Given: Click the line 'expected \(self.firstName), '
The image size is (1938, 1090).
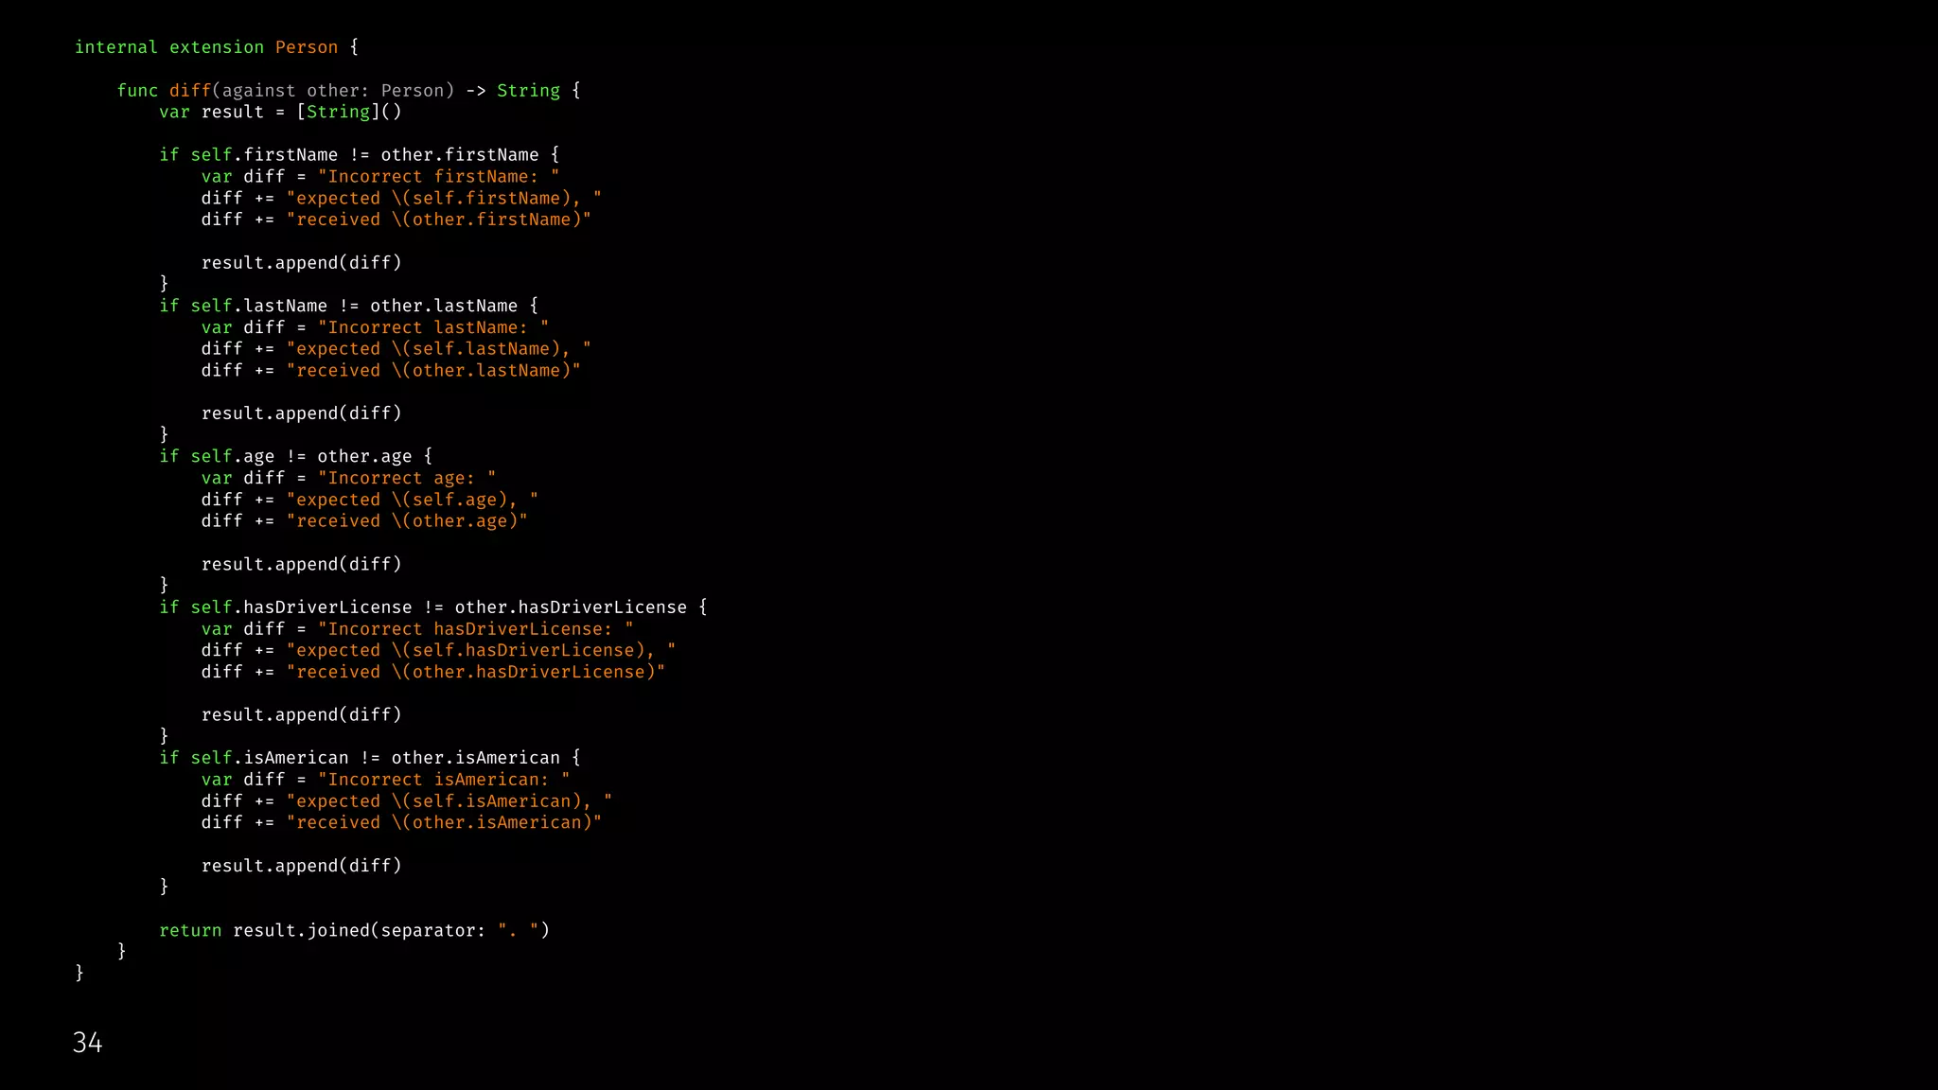Looking at the screenshot, I should coord(401,199).
